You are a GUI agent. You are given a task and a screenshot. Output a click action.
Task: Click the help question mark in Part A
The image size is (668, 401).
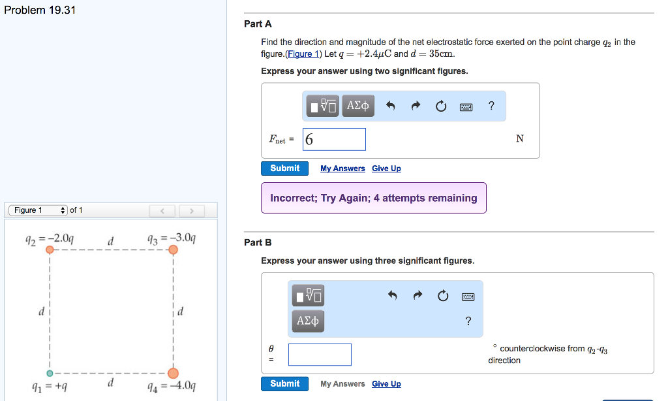coord(491,106)
